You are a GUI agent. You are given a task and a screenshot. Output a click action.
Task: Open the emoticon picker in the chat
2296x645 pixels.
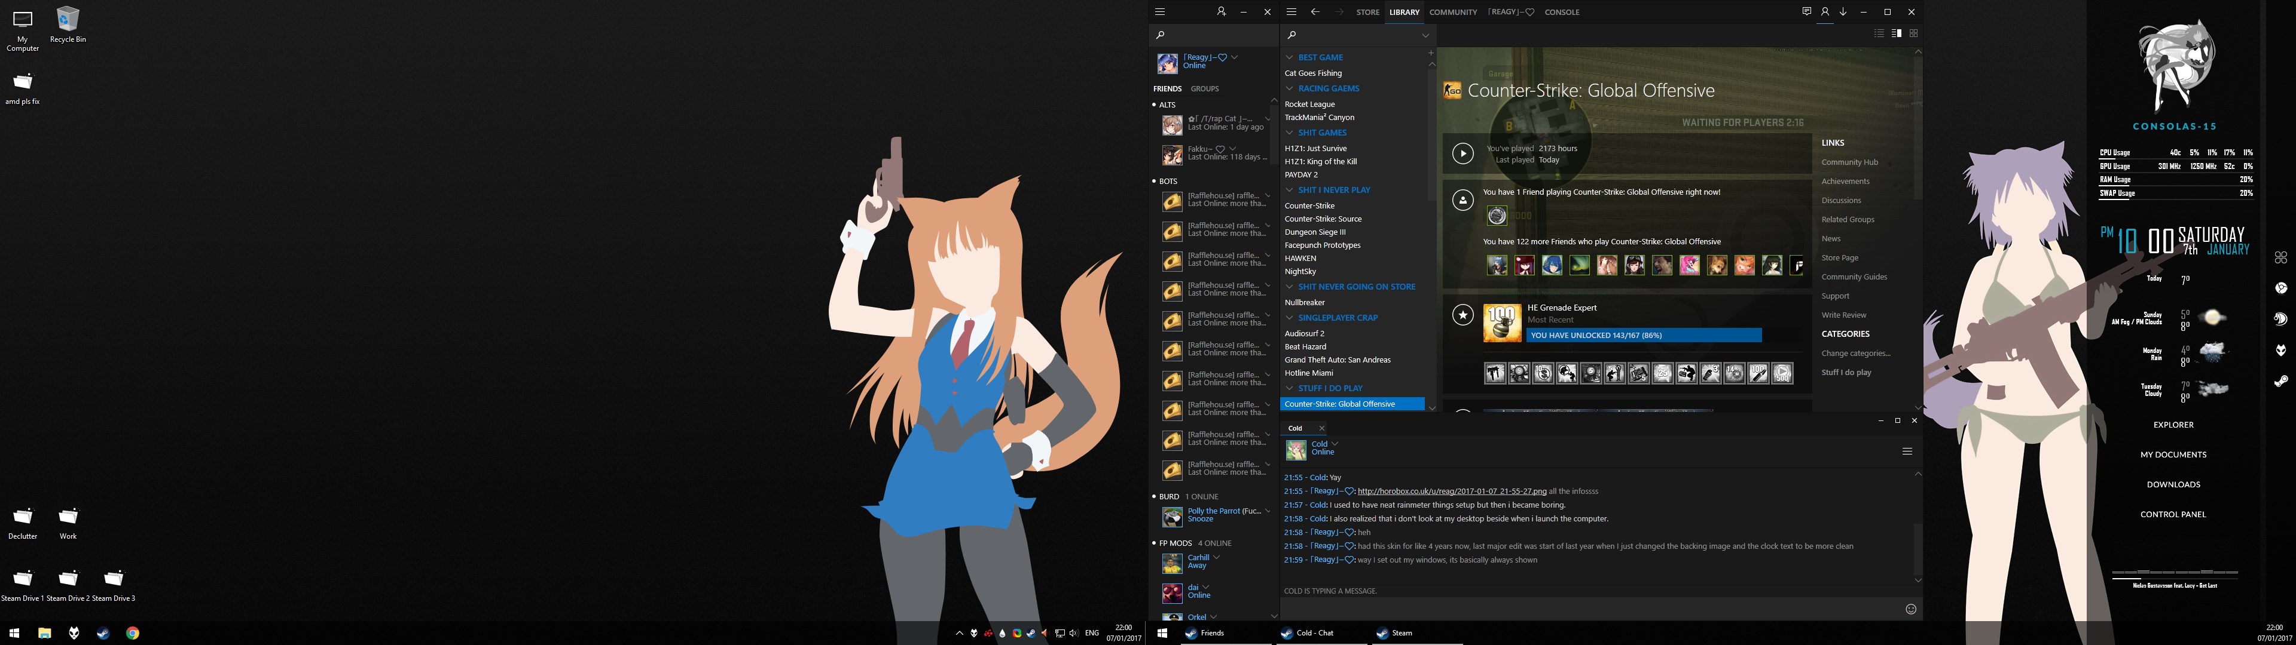pyautogui.click(x=1911, y=609)
